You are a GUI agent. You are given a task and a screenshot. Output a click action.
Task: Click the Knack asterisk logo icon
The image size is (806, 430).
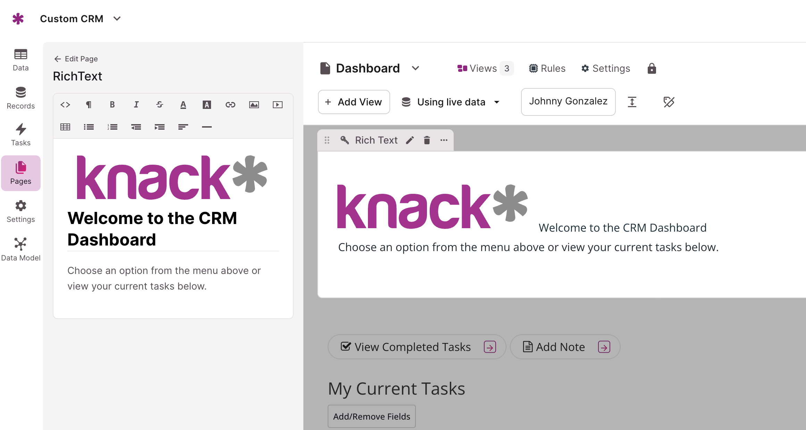pos(18,18)
